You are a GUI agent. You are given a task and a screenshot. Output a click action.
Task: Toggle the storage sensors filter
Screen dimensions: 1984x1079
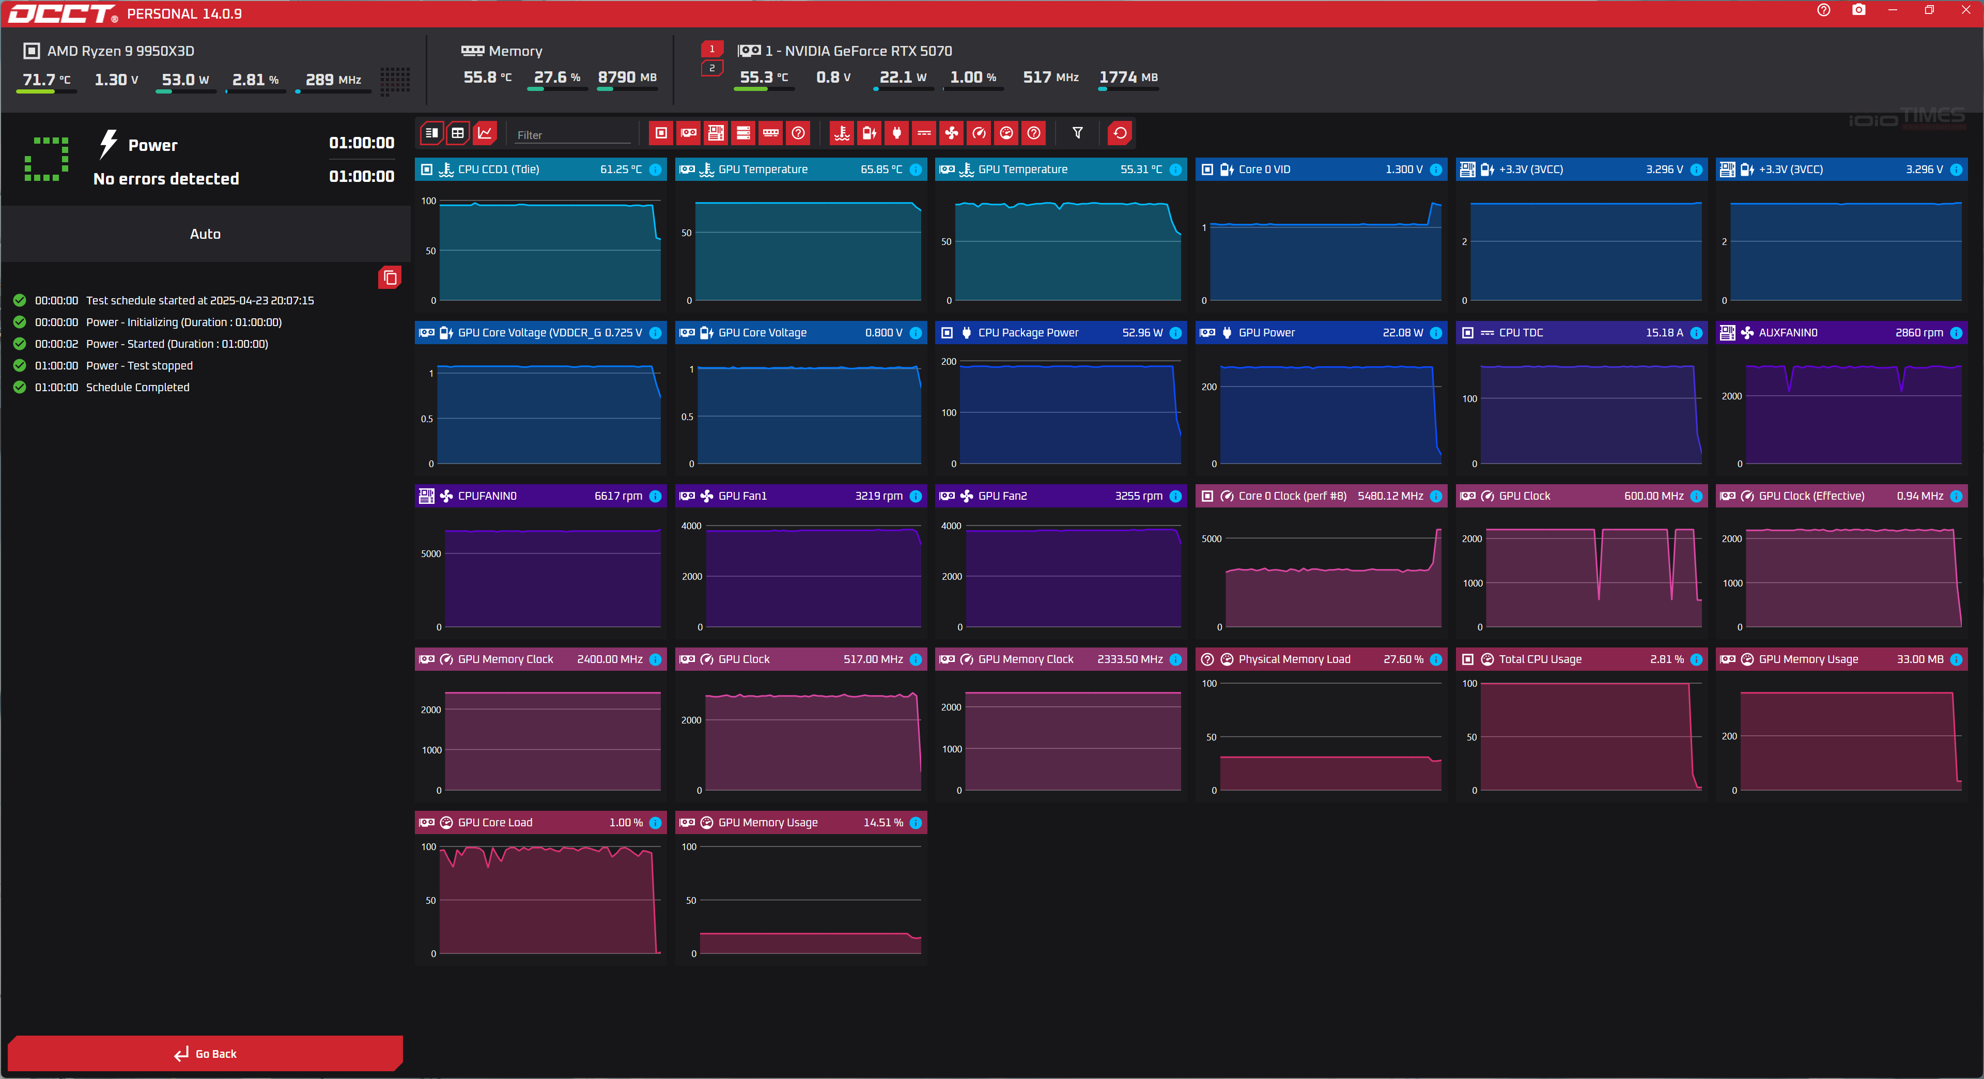pyautogui.click(x=743, y=133)
